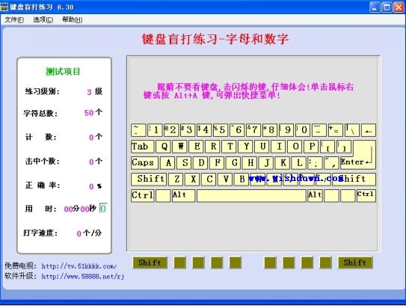Click the U key

tap(262, 147)
